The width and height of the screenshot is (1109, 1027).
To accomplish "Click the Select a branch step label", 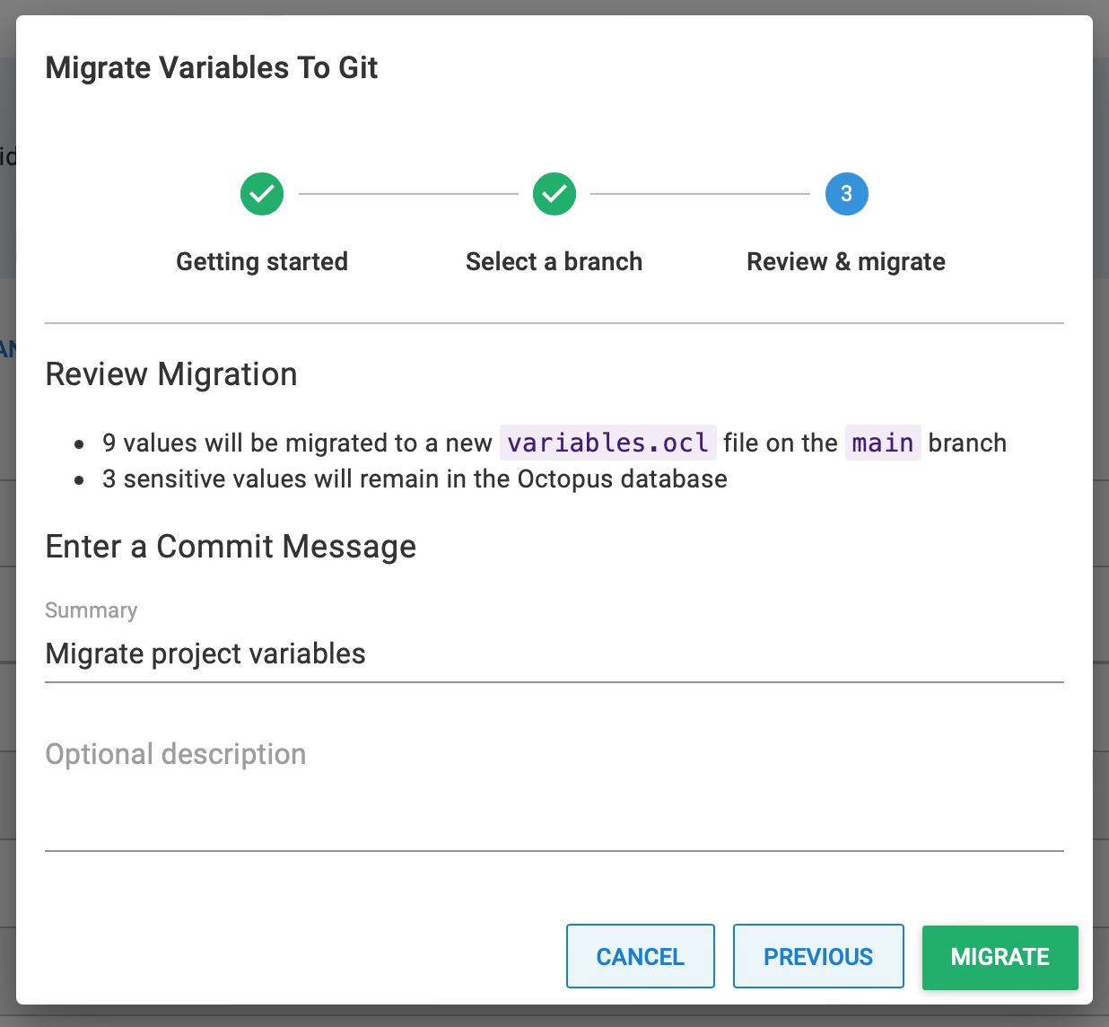I will 554,261.
